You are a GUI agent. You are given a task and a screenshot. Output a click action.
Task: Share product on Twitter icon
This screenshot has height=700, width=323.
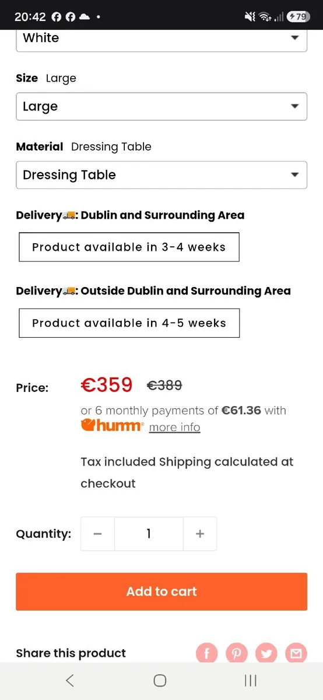266,653
